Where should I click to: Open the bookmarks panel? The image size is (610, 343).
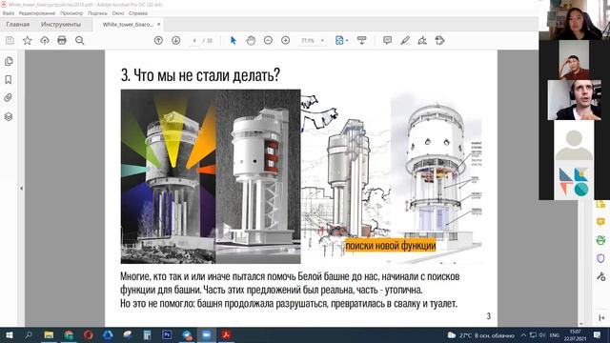(x=9, y=80)
